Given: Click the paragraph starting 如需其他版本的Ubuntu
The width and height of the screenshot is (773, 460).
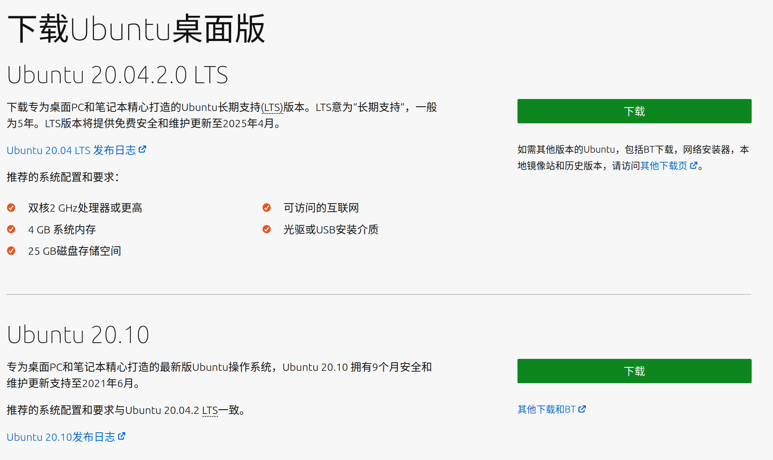Looking at the screenshot, I should point(633,157).
